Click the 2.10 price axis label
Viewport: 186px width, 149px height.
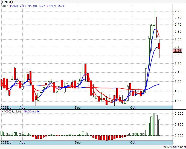point(178,72)
